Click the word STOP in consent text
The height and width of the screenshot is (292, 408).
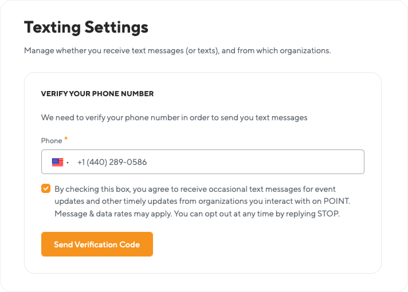328,214
